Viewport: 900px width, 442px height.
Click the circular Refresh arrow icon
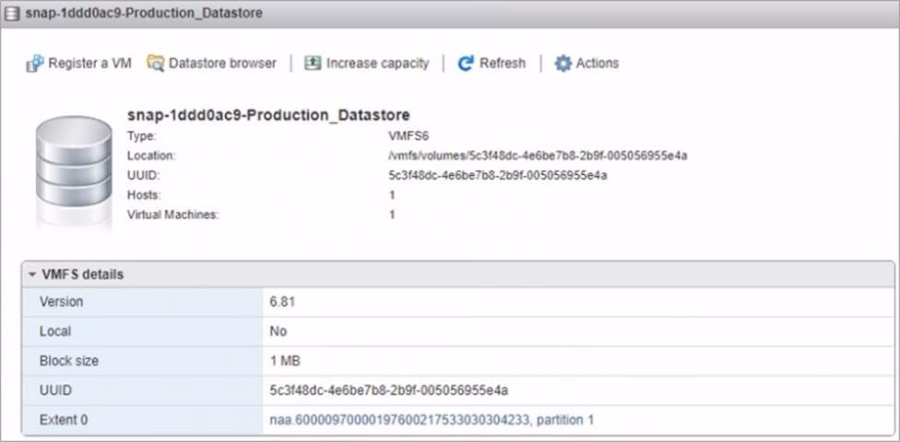(x=466, y=64)
